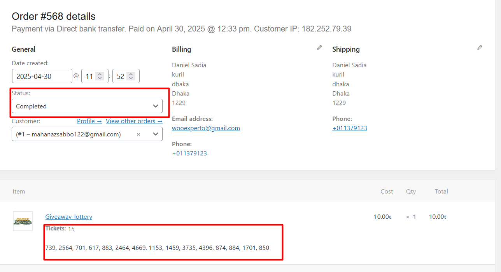Focus the minute input field

[x=120, y=76]
